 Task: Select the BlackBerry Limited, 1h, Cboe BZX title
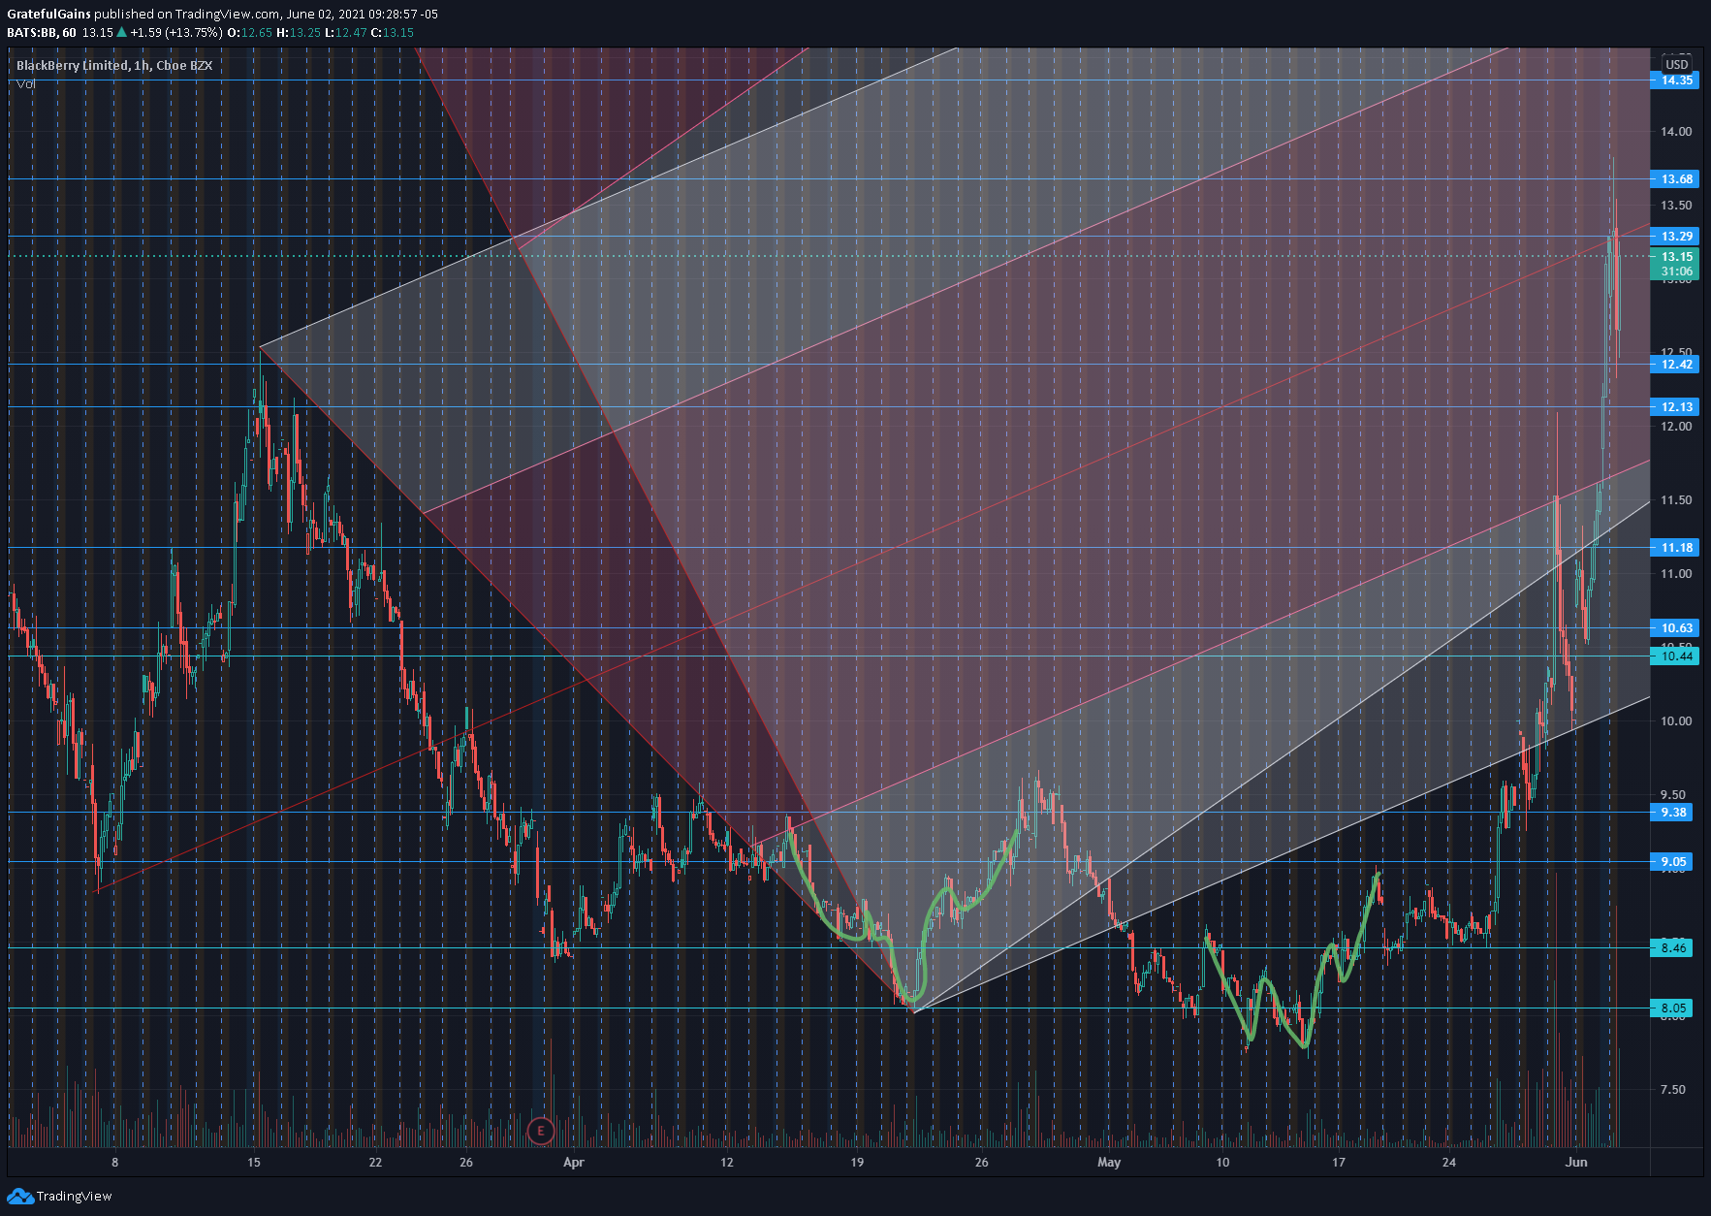click(114, 65)
